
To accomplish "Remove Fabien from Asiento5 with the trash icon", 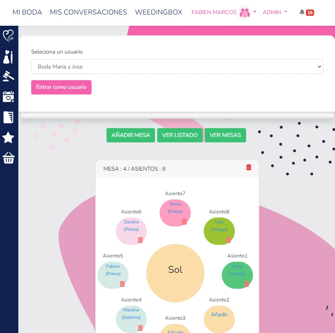I will coord(122,284).
